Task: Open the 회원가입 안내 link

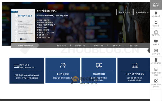Action: (63, 74)
